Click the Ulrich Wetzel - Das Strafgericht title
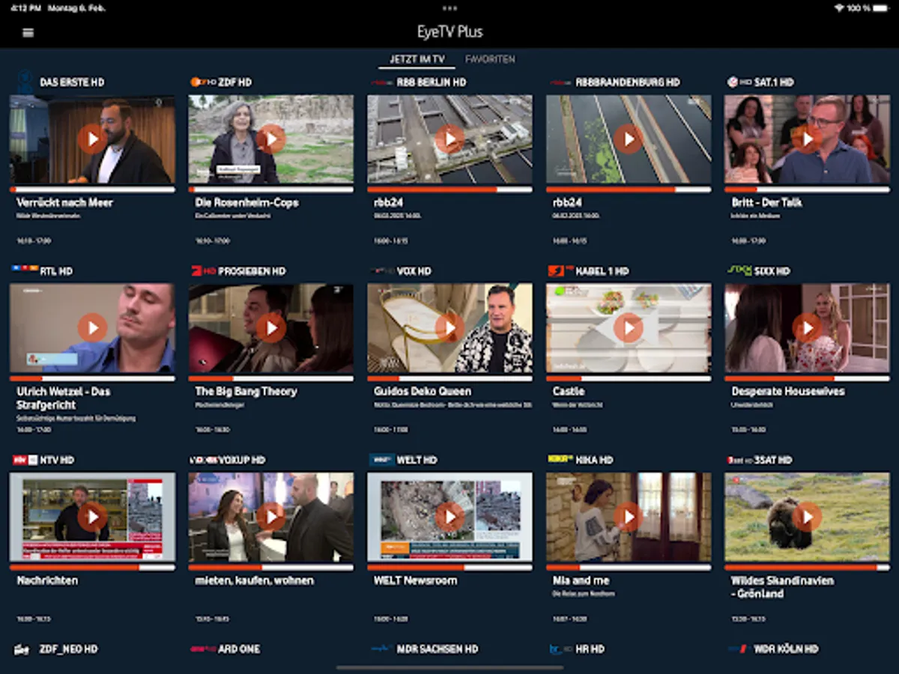 (62, 398)
